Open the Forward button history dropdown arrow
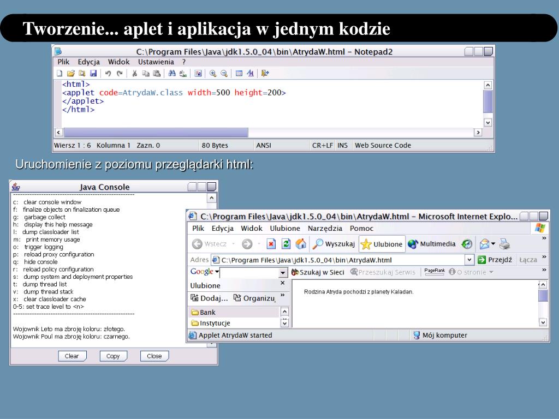This screenshot has width=559, height=419. click(x=259, y=244)
